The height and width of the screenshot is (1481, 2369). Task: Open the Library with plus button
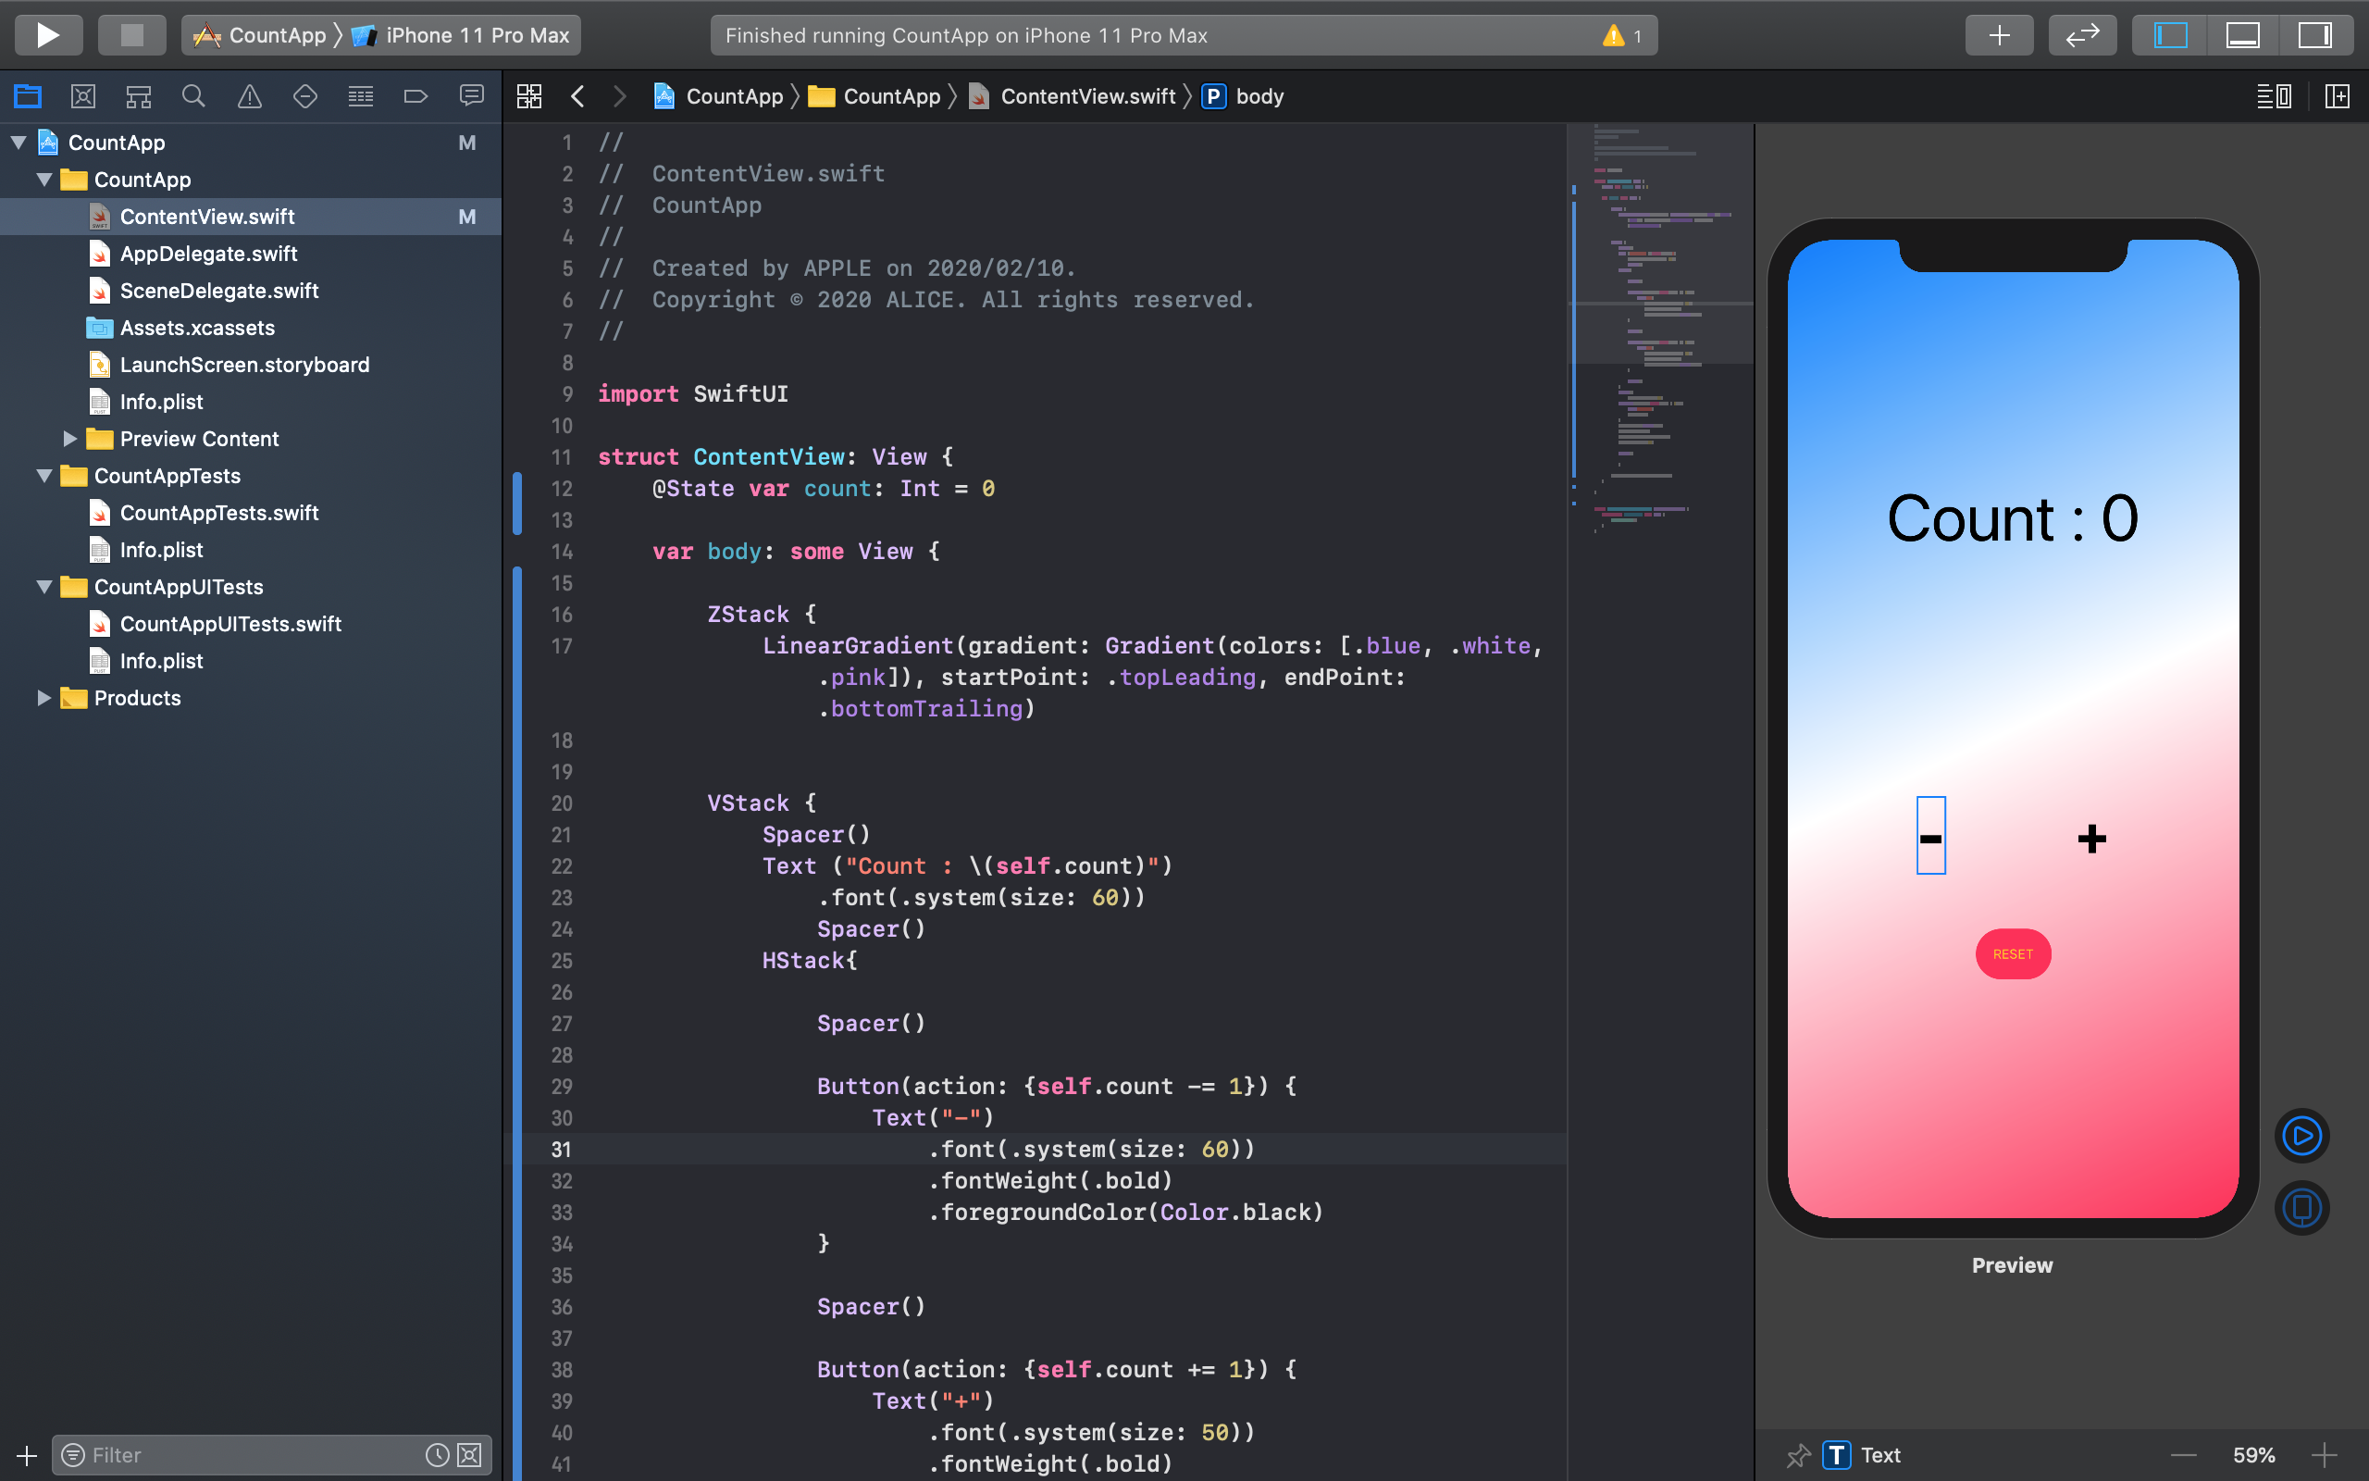pyautogui.click(x=1998, y=36)
